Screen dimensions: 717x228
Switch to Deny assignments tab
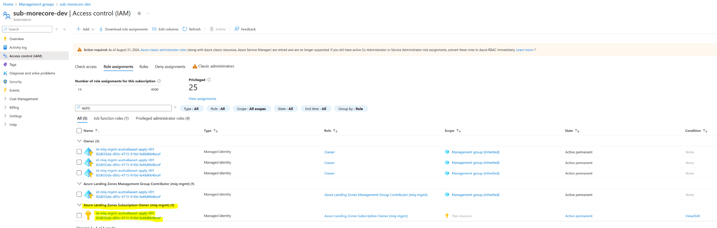point(170,67)
